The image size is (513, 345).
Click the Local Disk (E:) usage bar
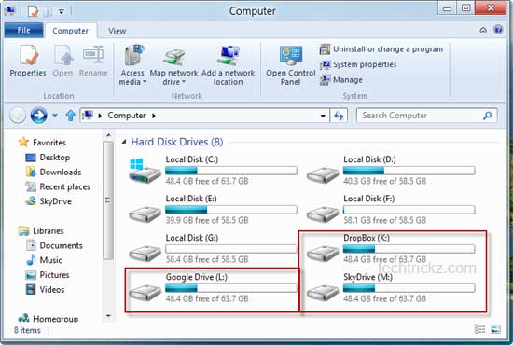tap(231, 210)
